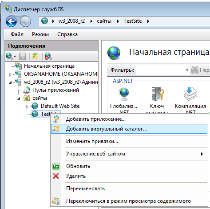Image resolution: width=210 pixels, height=209 pixels.
Task: Open the Фильтры combo box dropdown arrow
Action: pyautogui.click(x=187, y=70)
